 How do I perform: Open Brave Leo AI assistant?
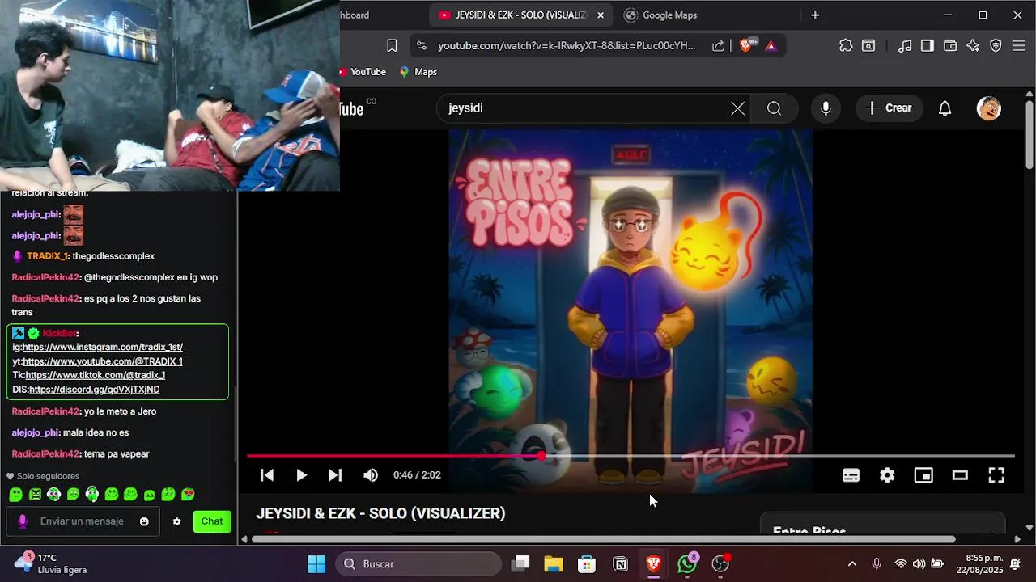(x=973, y=46)
